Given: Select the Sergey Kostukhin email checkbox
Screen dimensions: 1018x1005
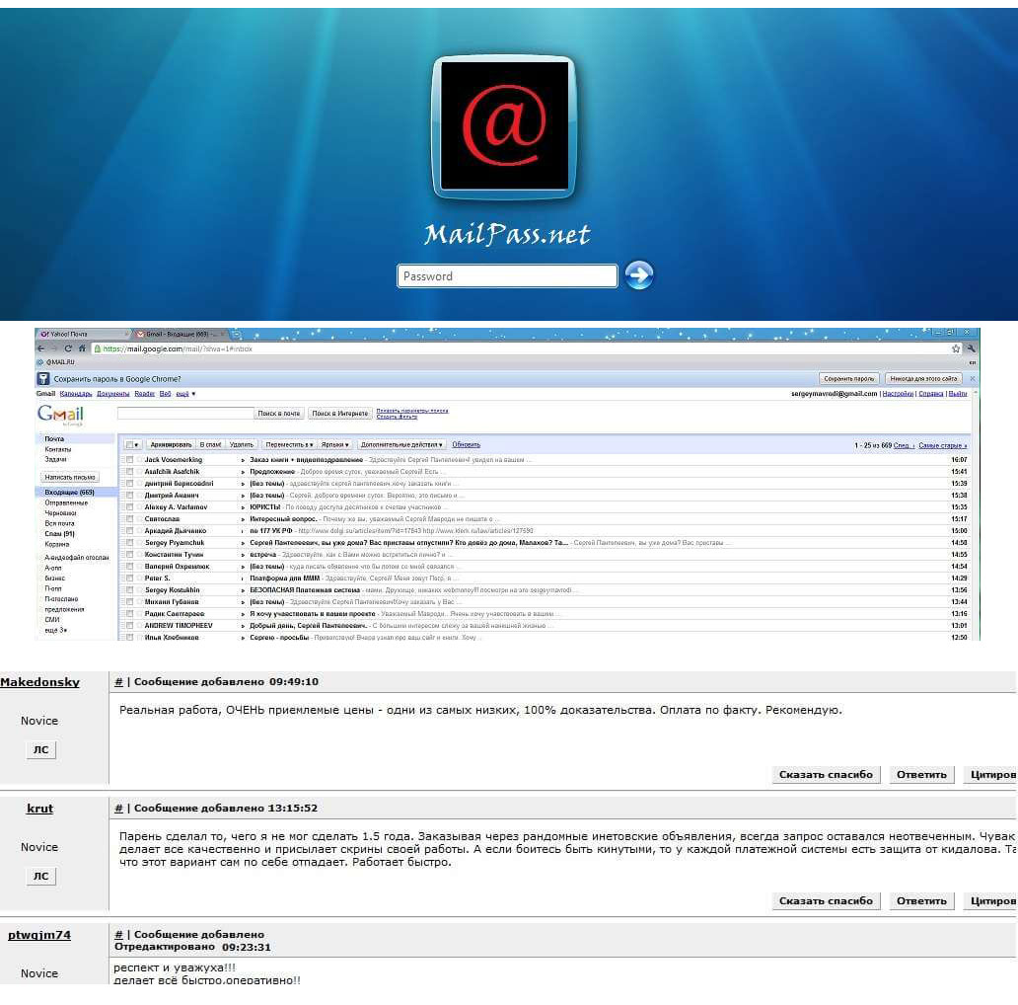Looking at the screenshot, I should pyautogui.click(x=130, y=590).
